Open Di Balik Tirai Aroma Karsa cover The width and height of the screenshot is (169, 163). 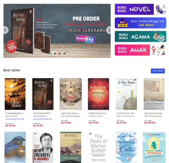98,94
